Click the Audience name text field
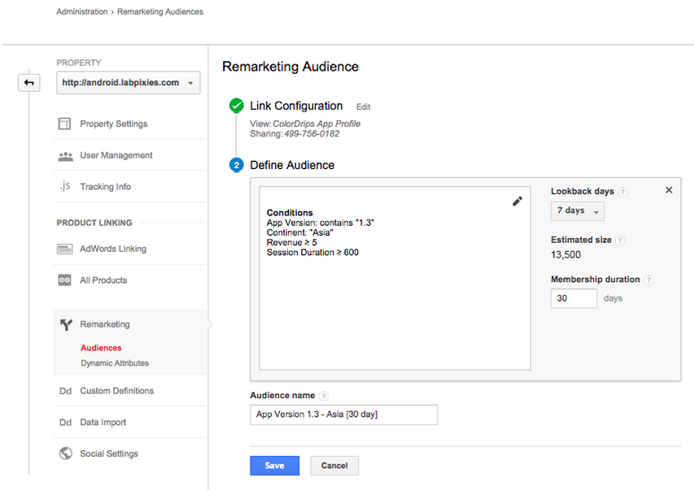694x490 pixels. (x=343, y=414)
